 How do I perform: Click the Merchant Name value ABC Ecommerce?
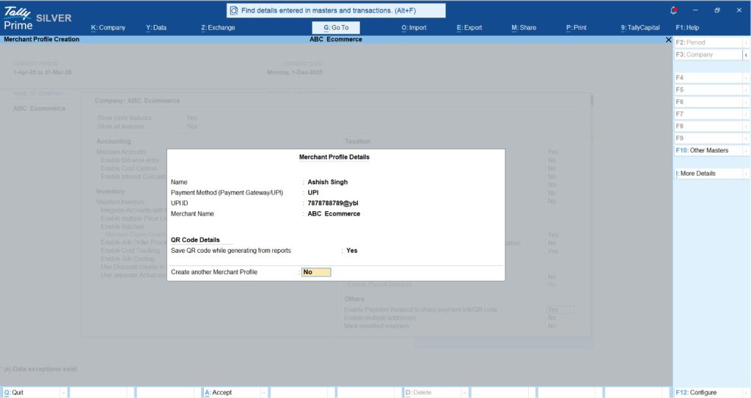pyautogui.click(x=334, y=213)
